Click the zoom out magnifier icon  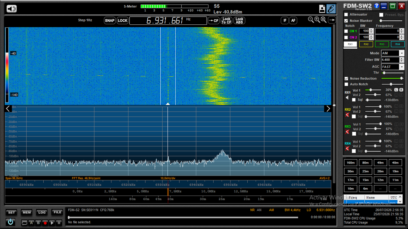[311, 20]
